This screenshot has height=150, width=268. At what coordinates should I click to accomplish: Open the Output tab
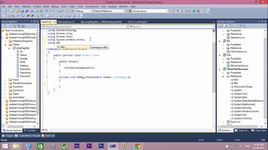pyautogui.click(x=8, y=136)
